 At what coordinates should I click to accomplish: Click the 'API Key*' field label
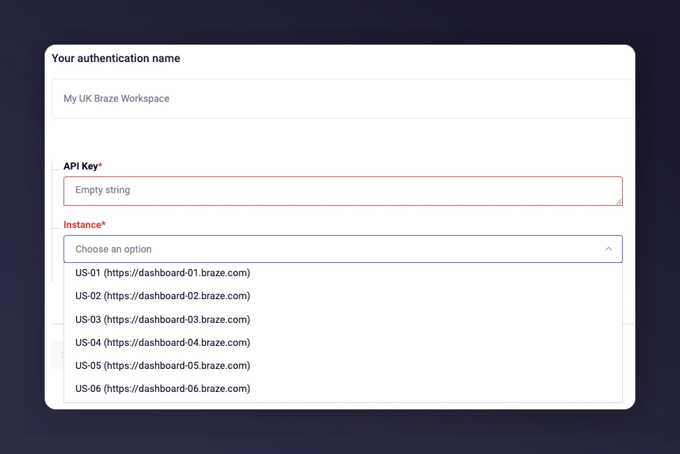coord(83,166)
